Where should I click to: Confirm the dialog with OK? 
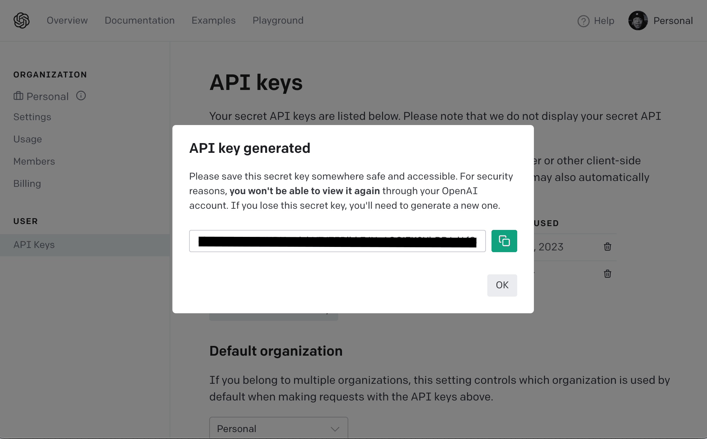502,285
